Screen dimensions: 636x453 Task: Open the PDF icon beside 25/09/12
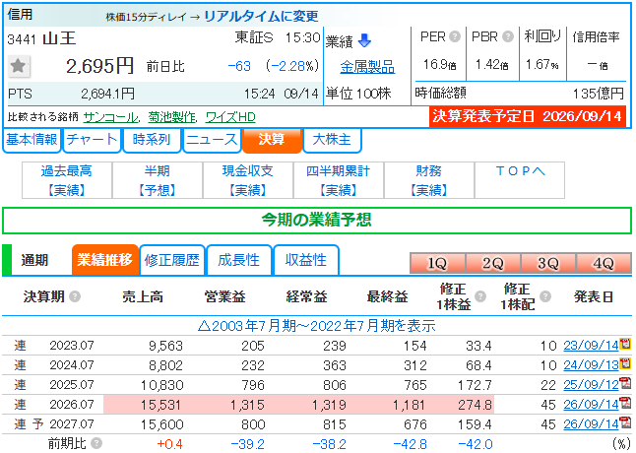click(626, 383)
